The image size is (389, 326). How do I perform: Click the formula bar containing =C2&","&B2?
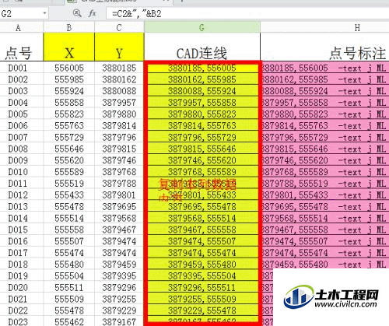tap(247, 13)
